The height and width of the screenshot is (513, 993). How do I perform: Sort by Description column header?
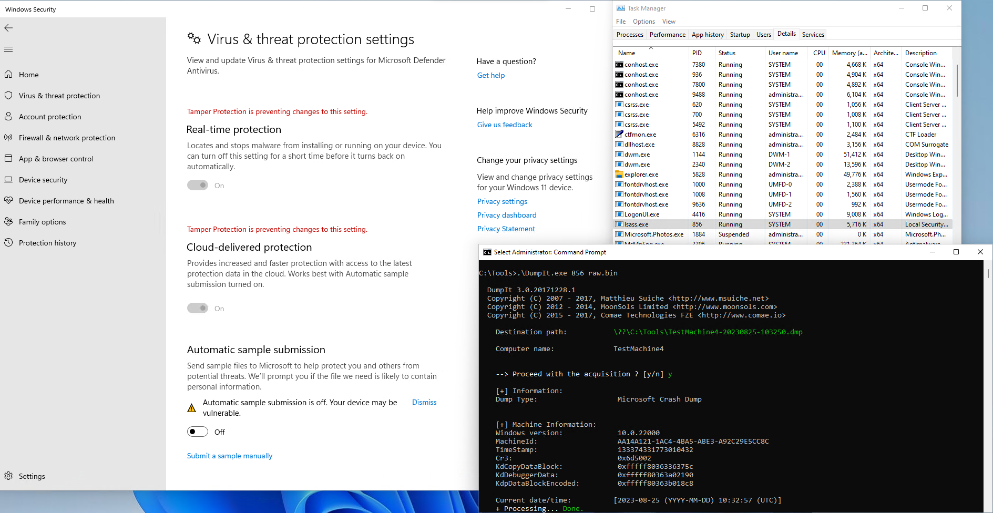point(926,53)
